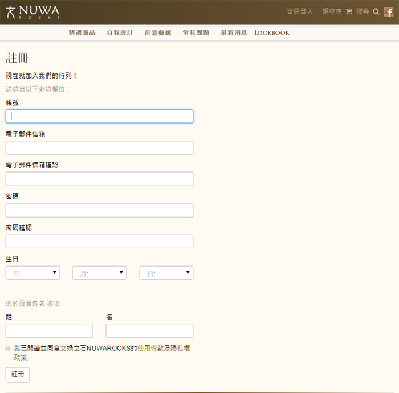Open the 精選商品 menu
The height and width of the screenshot is (393, 399).
[x=82, y=32]
